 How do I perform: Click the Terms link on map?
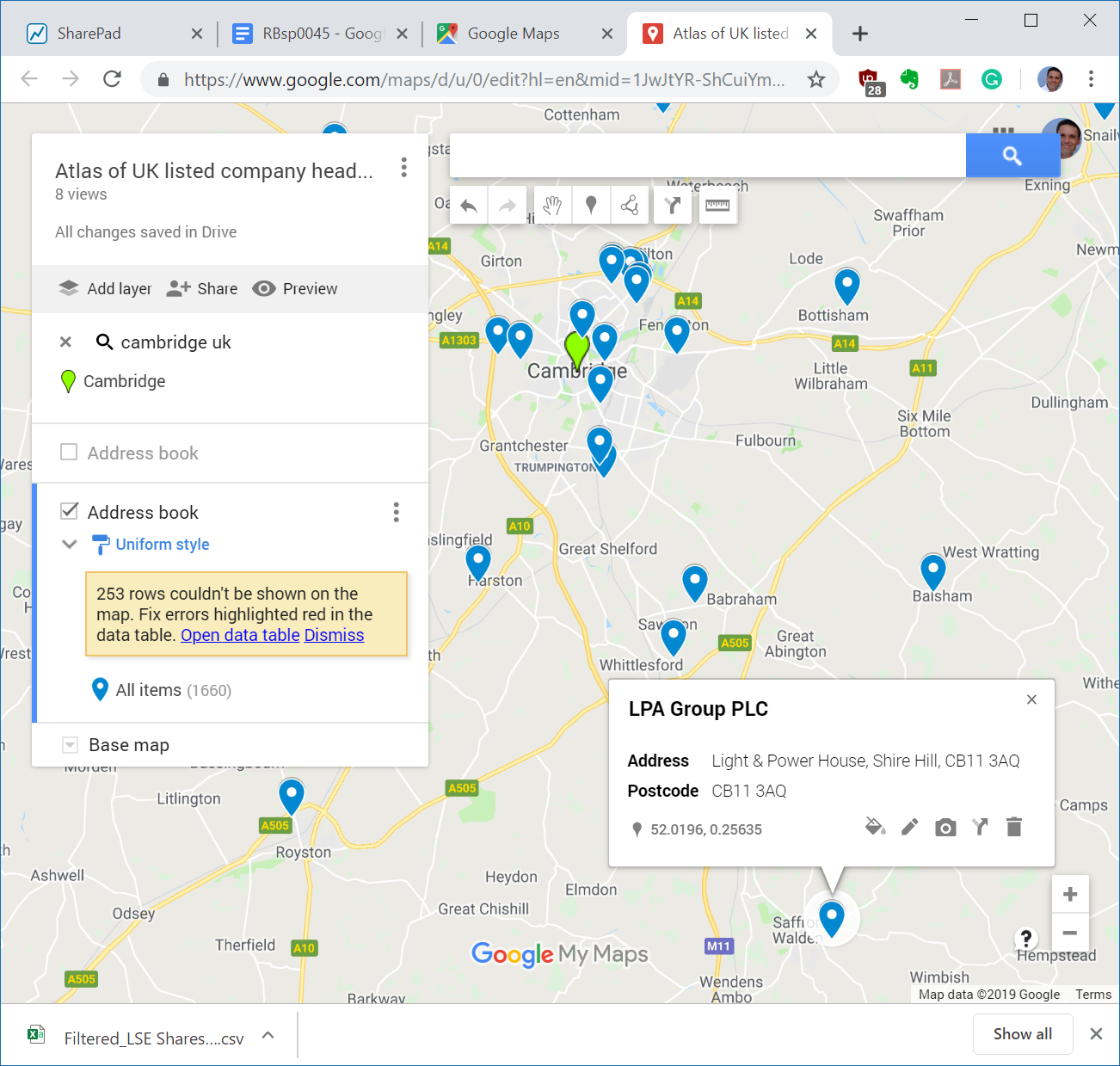pyautogui.click(x=1093, y=995)
